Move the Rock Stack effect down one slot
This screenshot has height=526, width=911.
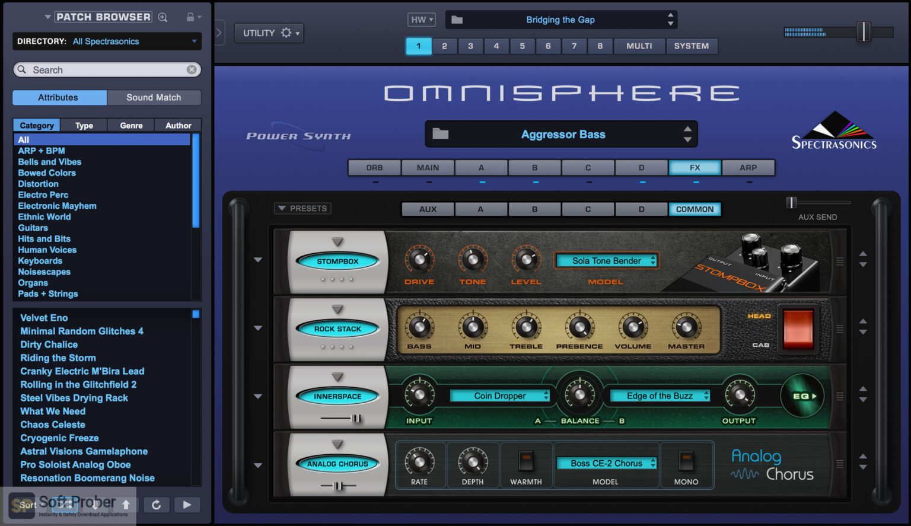click(x=863, y=333)
